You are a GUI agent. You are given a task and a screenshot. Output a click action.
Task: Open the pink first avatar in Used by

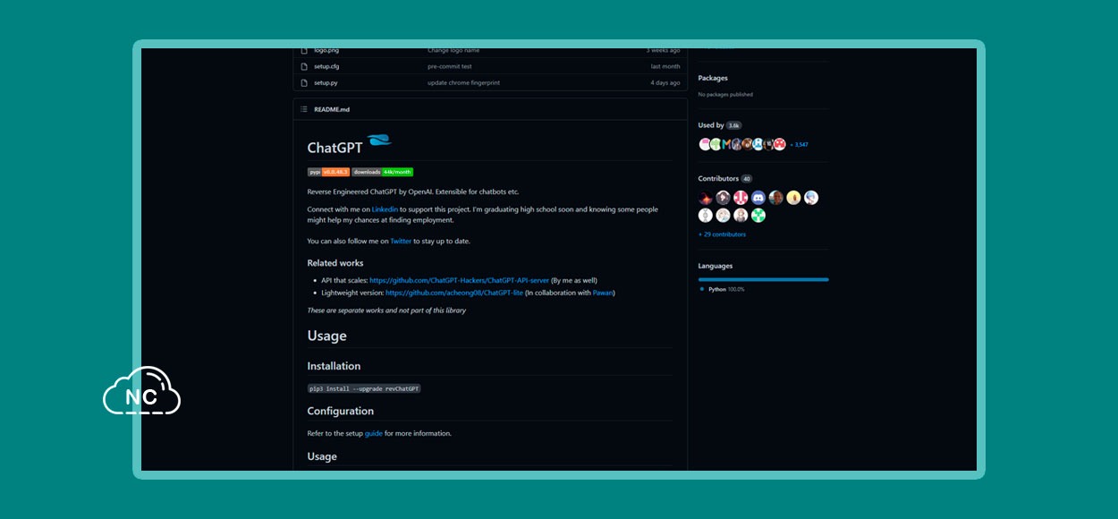click(x=705, y=144)
